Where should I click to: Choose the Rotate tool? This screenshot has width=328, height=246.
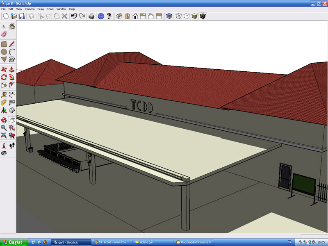(x=4, y=77)
